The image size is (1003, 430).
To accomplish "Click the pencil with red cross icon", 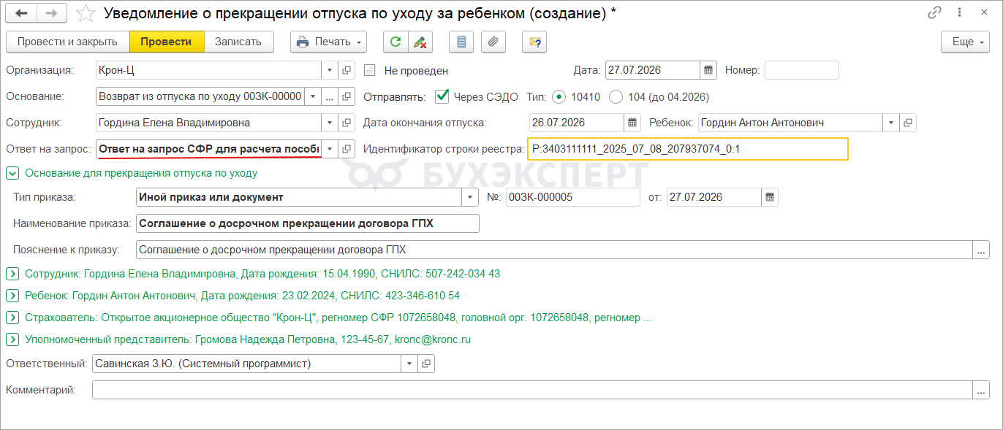I will click(x=420, y=42).
